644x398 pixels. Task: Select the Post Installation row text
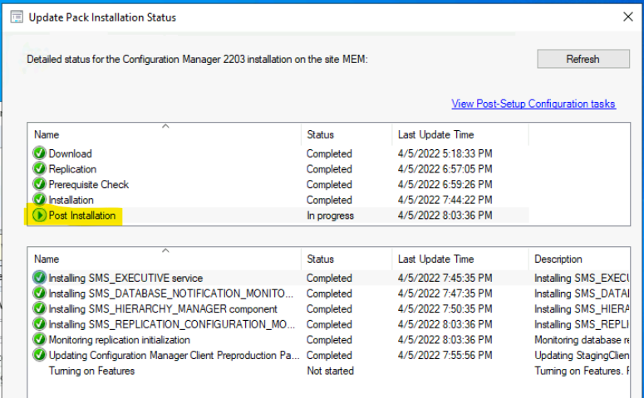82,216
